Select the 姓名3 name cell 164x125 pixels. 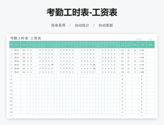pos(17,58)
